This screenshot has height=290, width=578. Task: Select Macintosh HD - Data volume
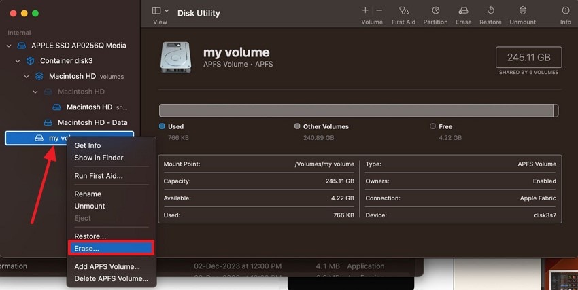pyautogui.click(x=92, y=122)
